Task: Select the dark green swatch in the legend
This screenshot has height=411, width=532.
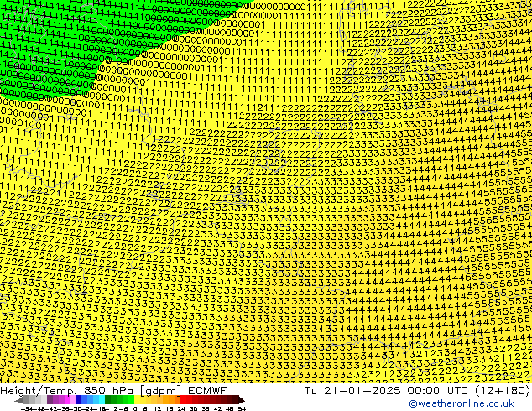Action: (x=108, y=400)
